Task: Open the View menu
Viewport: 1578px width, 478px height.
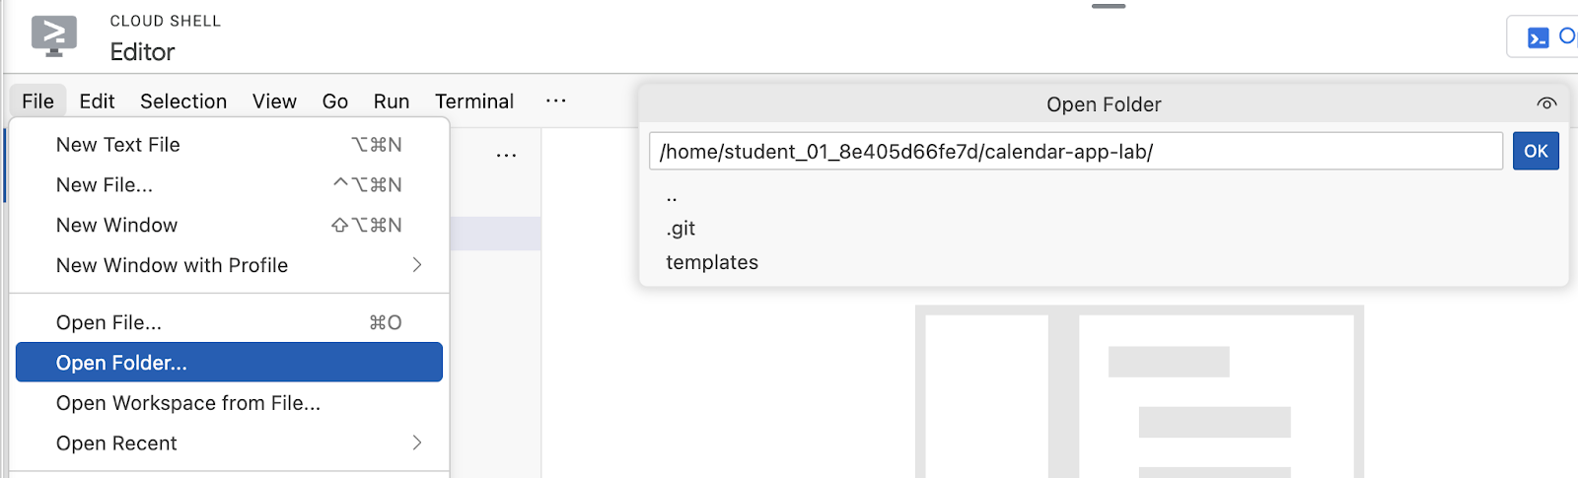Action: click(274, 102)
